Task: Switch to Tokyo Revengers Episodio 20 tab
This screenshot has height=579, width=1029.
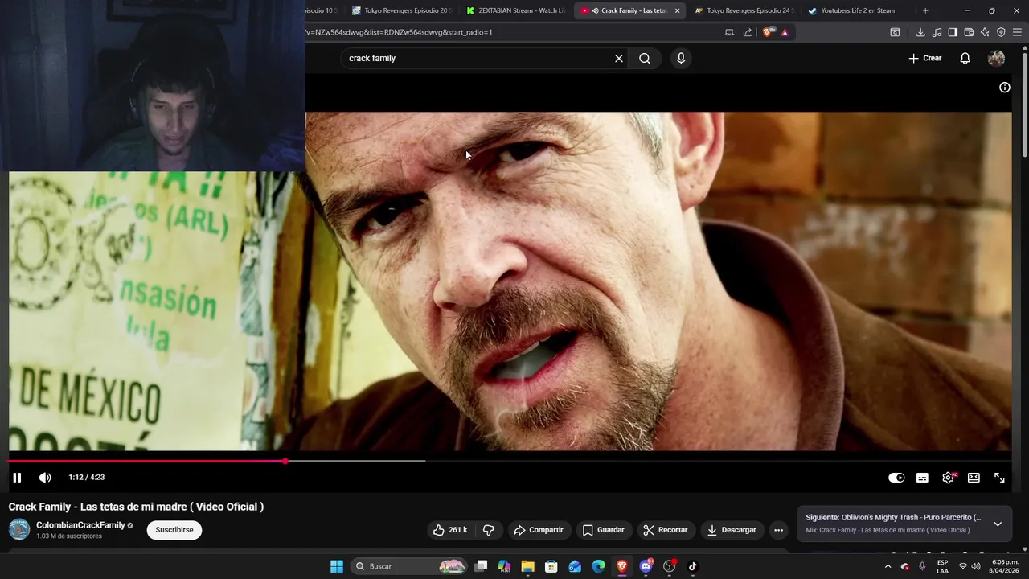Action: pos(402,10)
